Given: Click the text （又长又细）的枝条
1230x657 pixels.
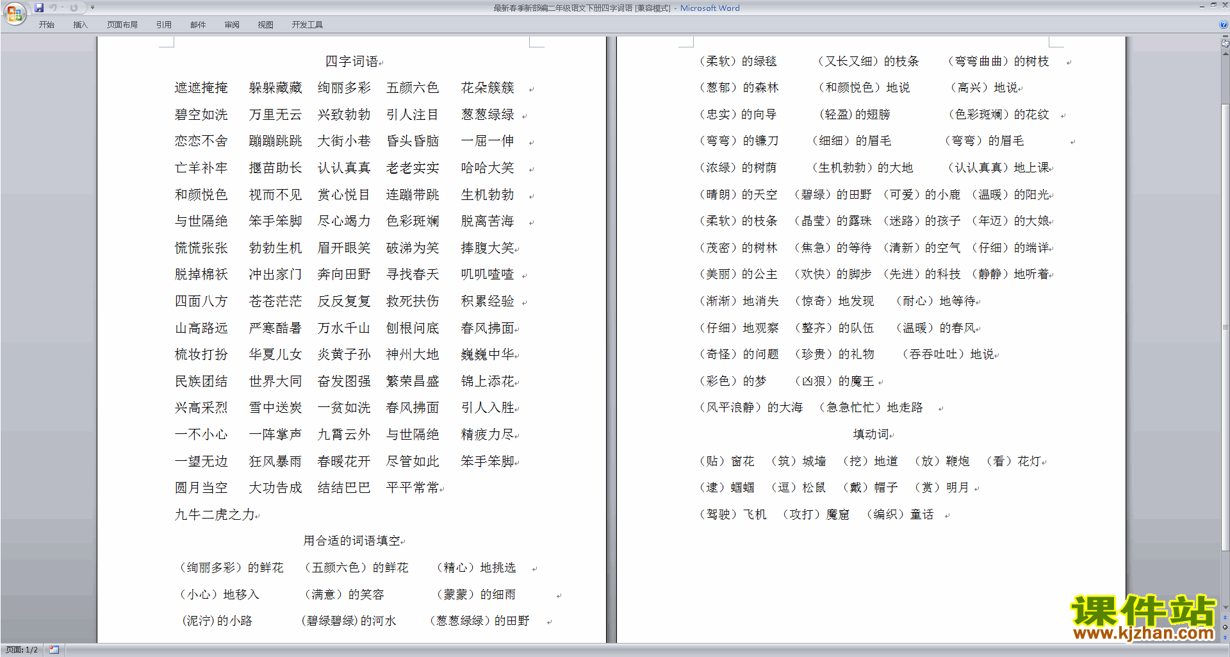Looking at the screenshot, I should tap(867, 62).
